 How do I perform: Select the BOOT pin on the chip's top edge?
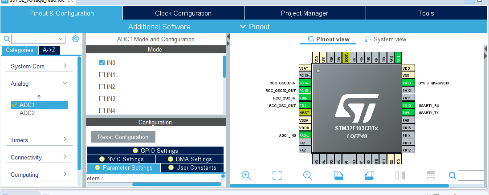coord(346,58)
